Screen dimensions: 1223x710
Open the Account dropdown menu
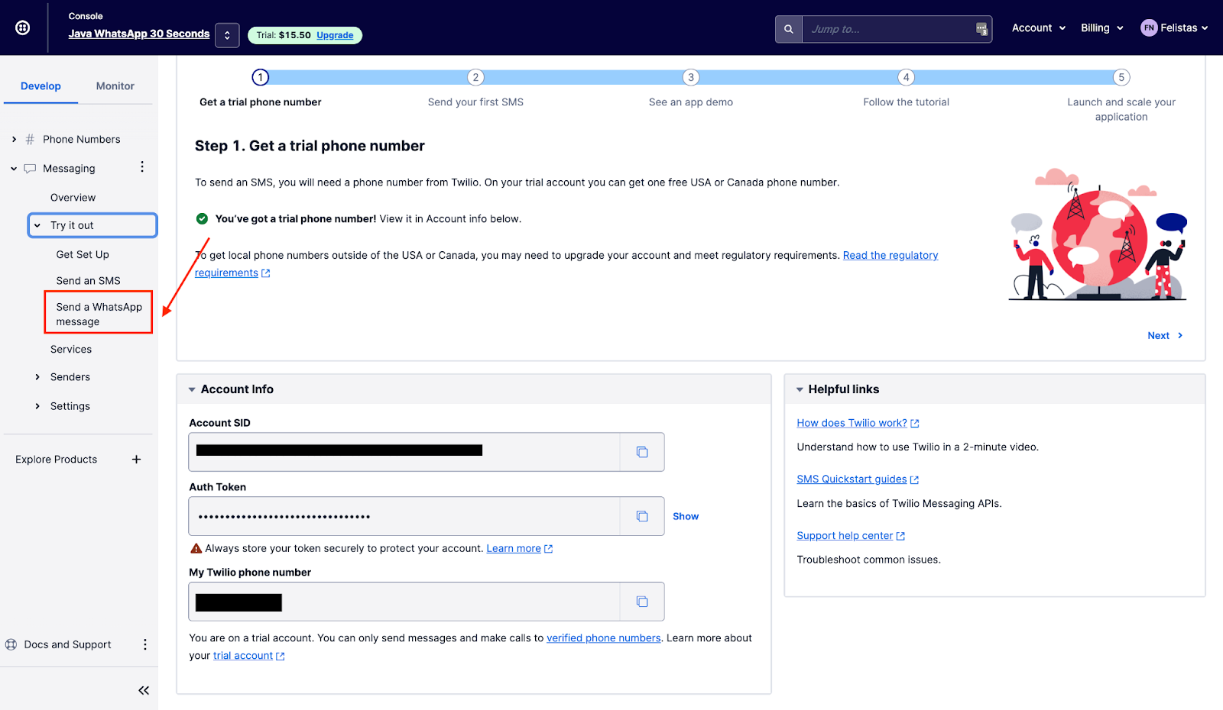(1039, 28)
